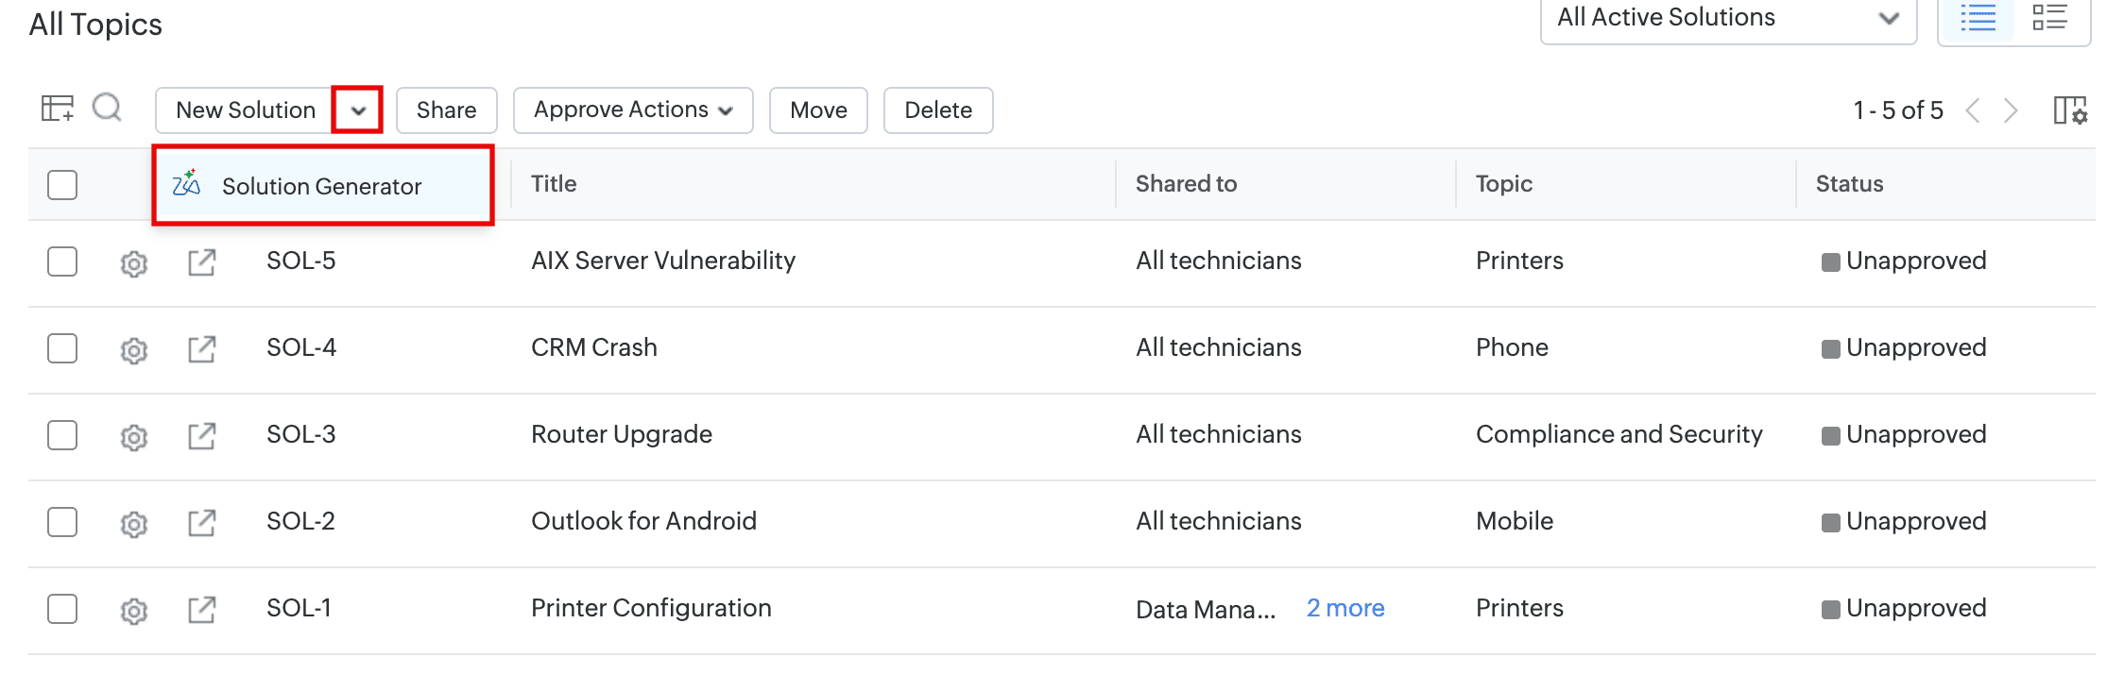Click the "2 more" shared-to link
Screen dimensions: 2124x674
pyautogui.click(x=1345, y=609)
